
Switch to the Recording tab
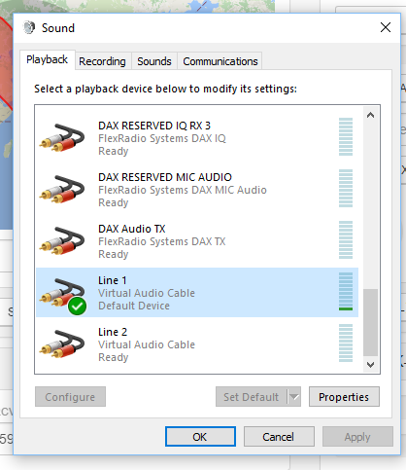point(102,61)
